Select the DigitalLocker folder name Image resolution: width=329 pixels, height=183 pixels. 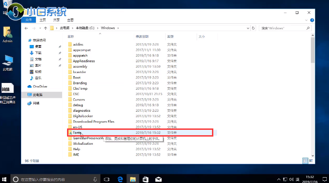point(83,116)
